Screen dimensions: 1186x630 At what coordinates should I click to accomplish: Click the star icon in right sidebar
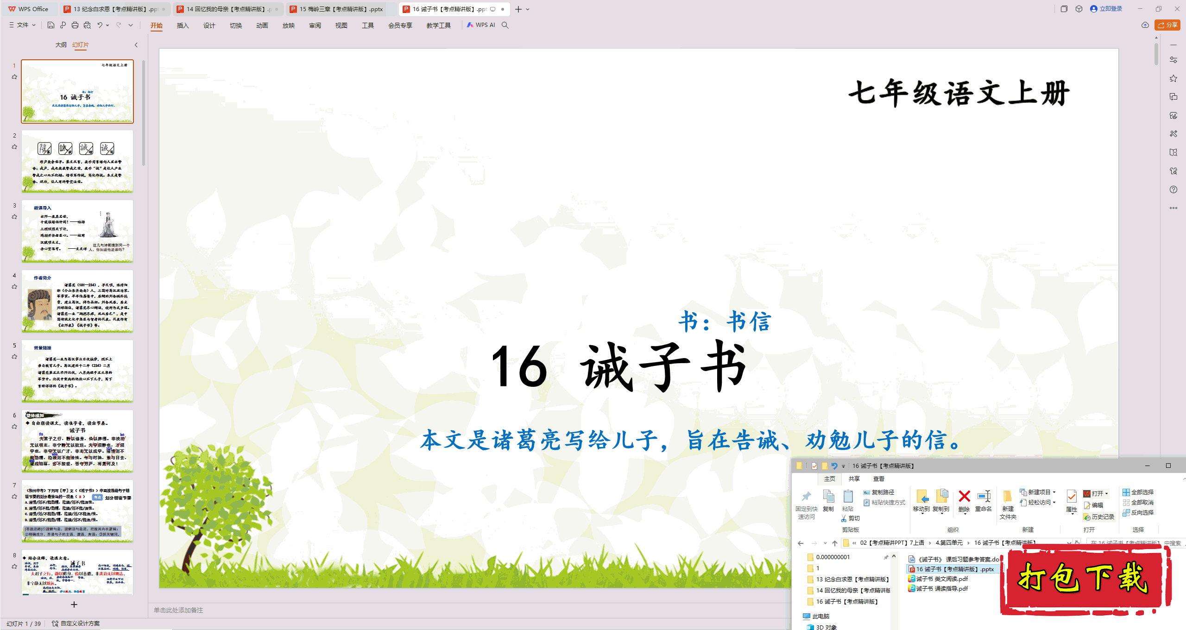(1173, 78)
